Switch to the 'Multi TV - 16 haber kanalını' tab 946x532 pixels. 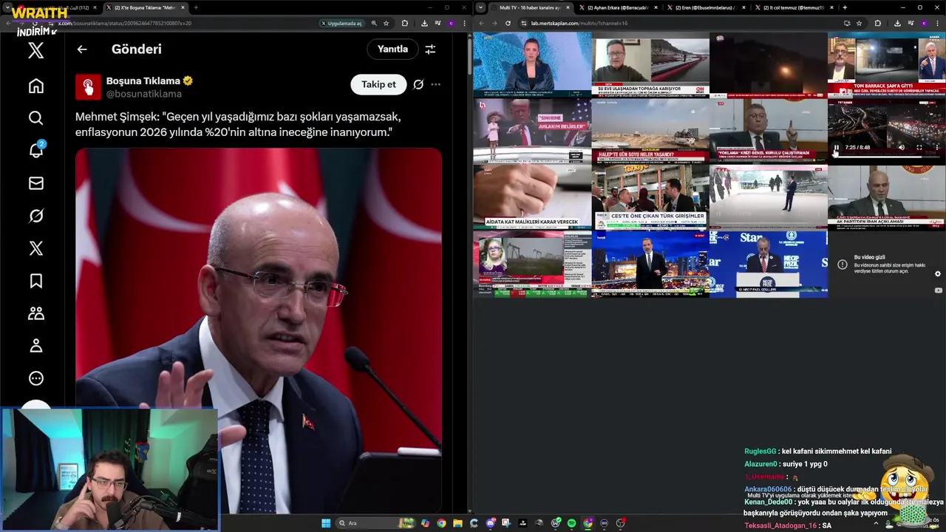click(531, 7)
